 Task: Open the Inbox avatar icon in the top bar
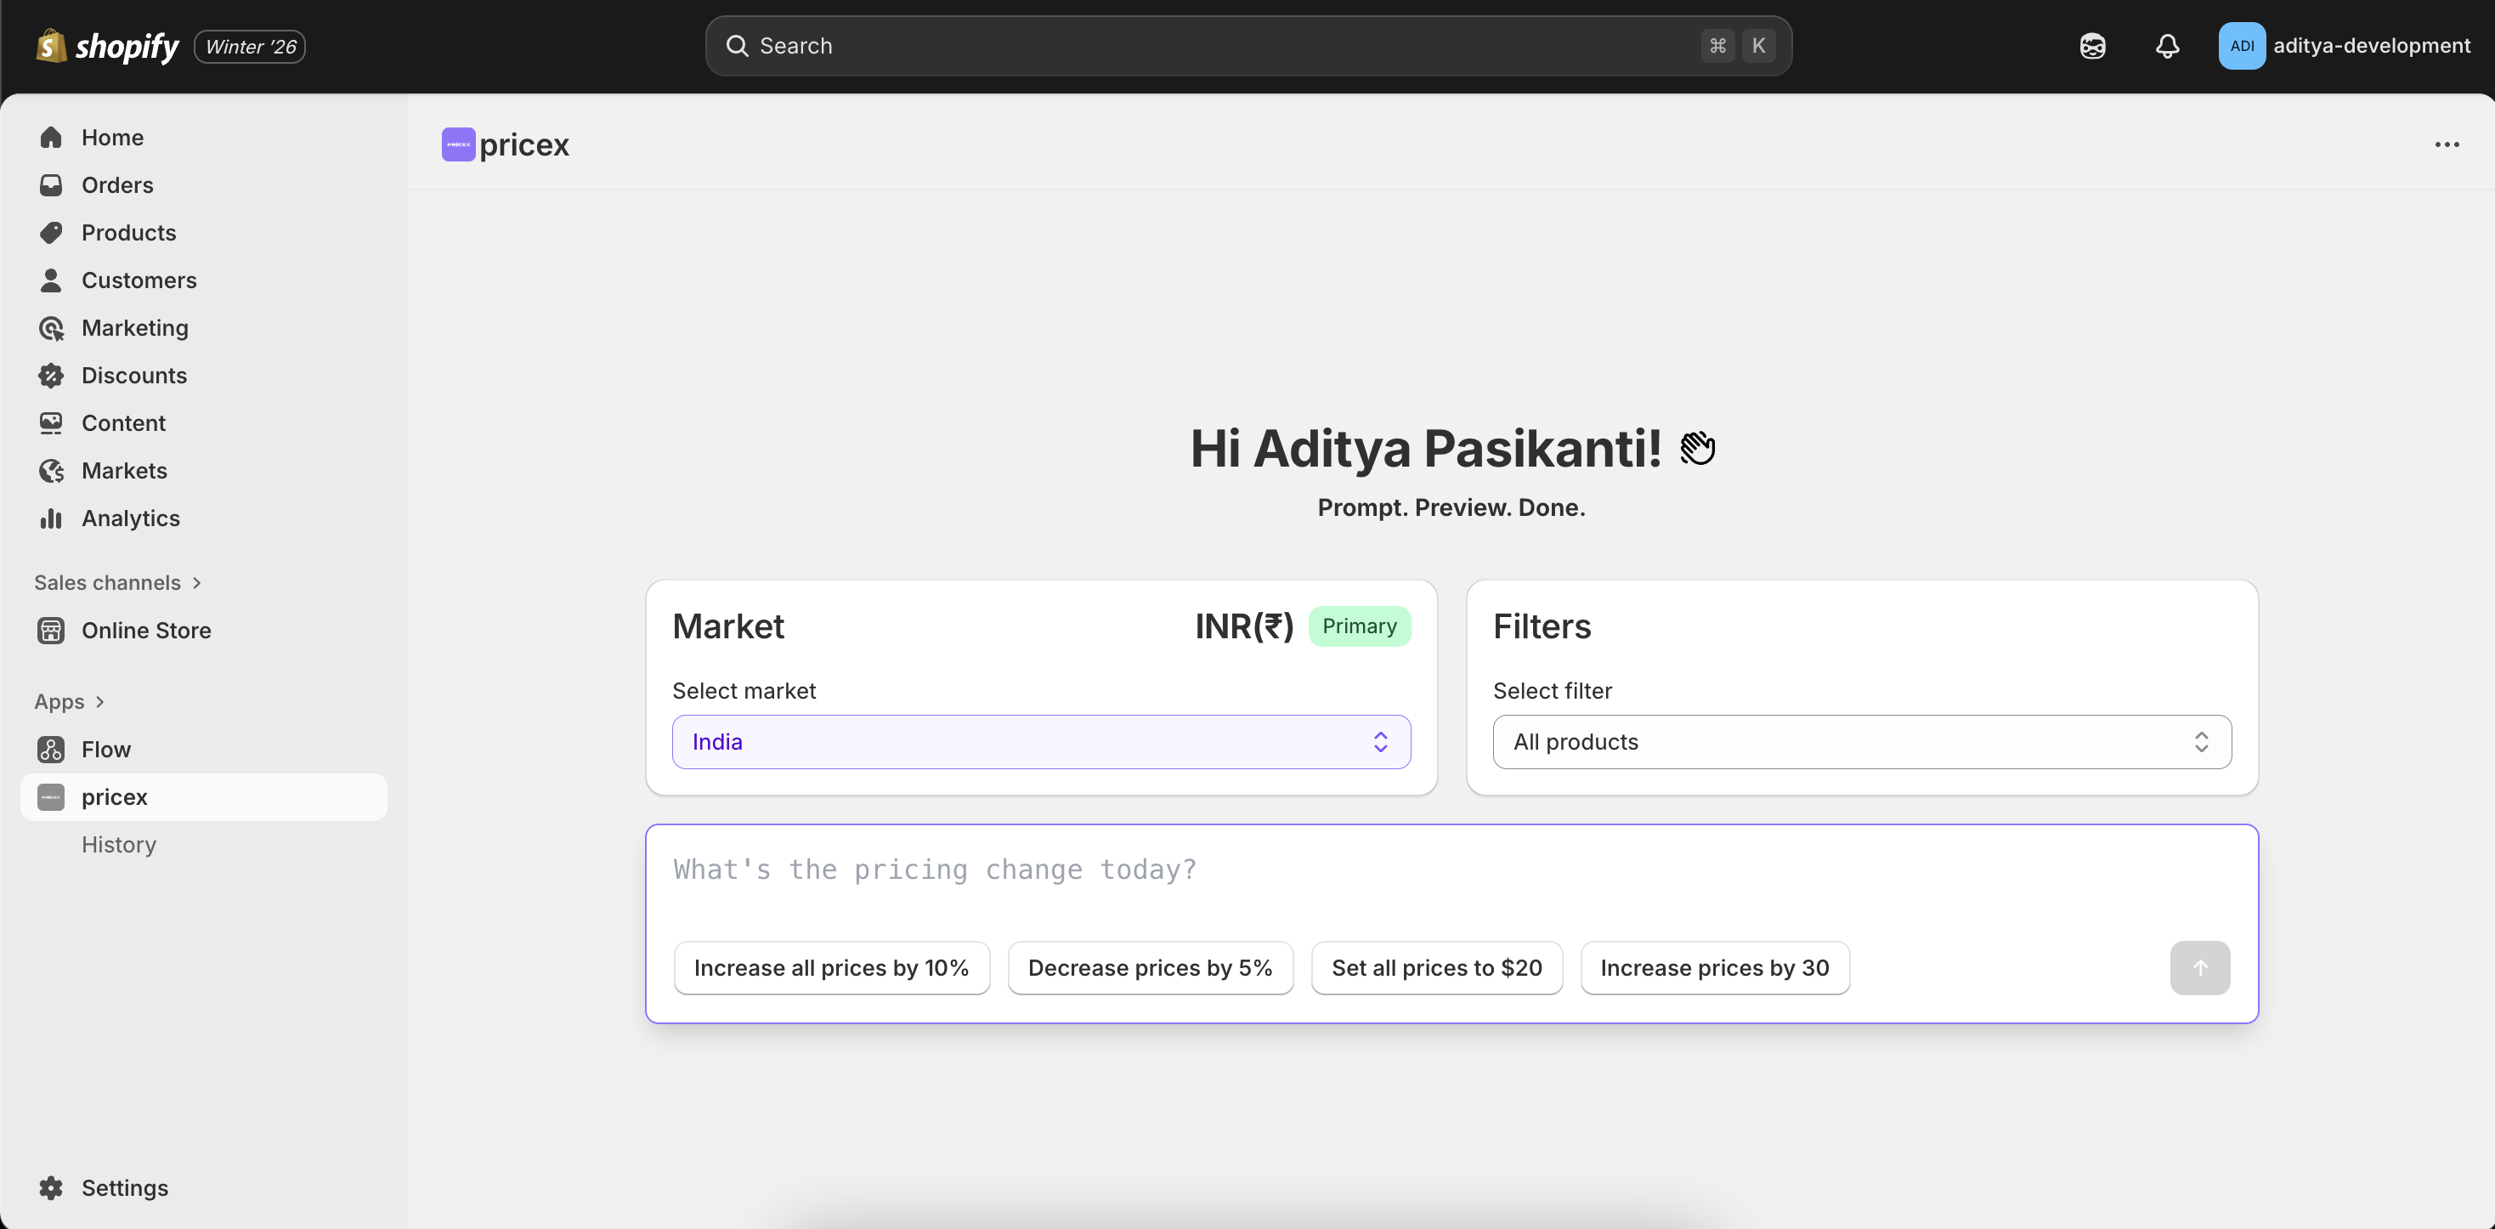point(2092,46)
